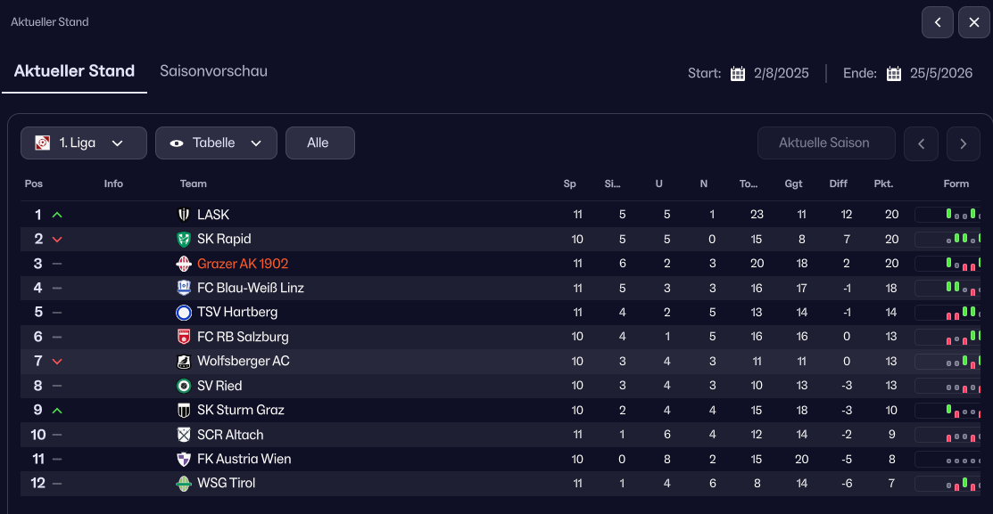Image resolution: width=993 pixels, height=514 pixels.
Task: Select the Aktueller Stand tab
Action: pos(74,71)
